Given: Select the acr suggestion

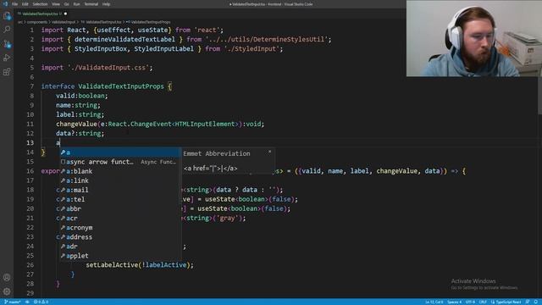Looking at the screenshot, I should coord(120,219).
